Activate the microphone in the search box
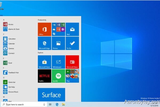The height and width of the screenshot is (107, 160). point(44,105)
